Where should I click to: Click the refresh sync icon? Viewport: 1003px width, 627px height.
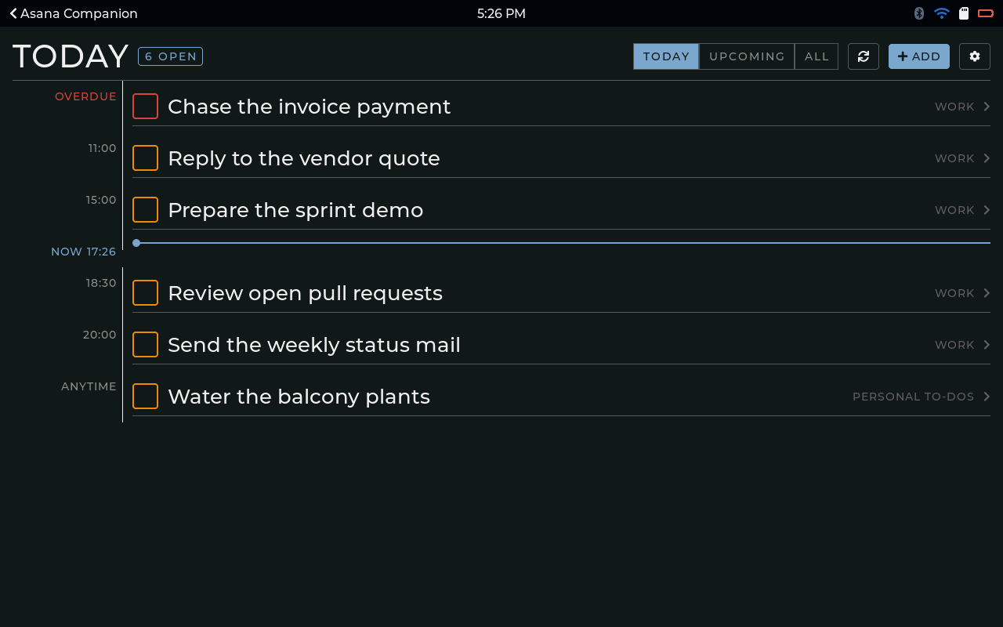864,56
